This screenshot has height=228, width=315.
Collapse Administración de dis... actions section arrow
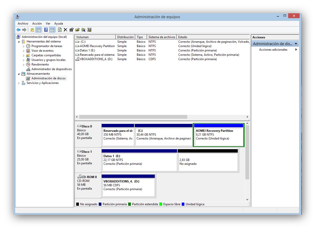pyautogui.click(x=296, y=44)
